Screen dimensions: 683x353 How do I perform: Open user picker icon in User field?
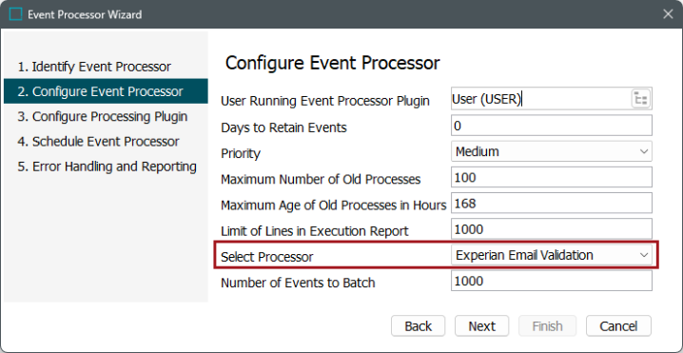click(x=641, y=99)
